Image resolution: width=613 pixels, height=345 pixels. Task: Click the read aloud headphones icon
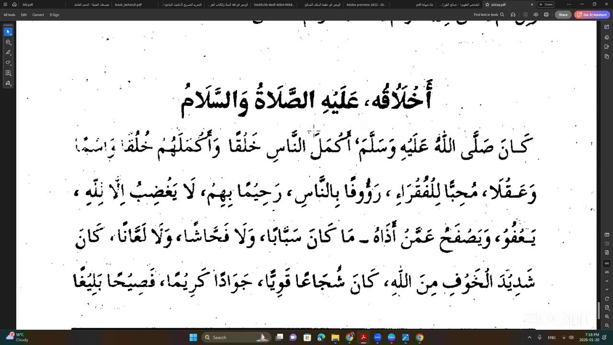pos(513,15)
